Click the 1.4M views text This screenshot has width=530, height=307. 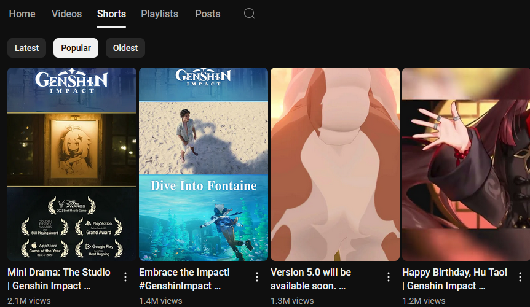click(x=160, y=301)
